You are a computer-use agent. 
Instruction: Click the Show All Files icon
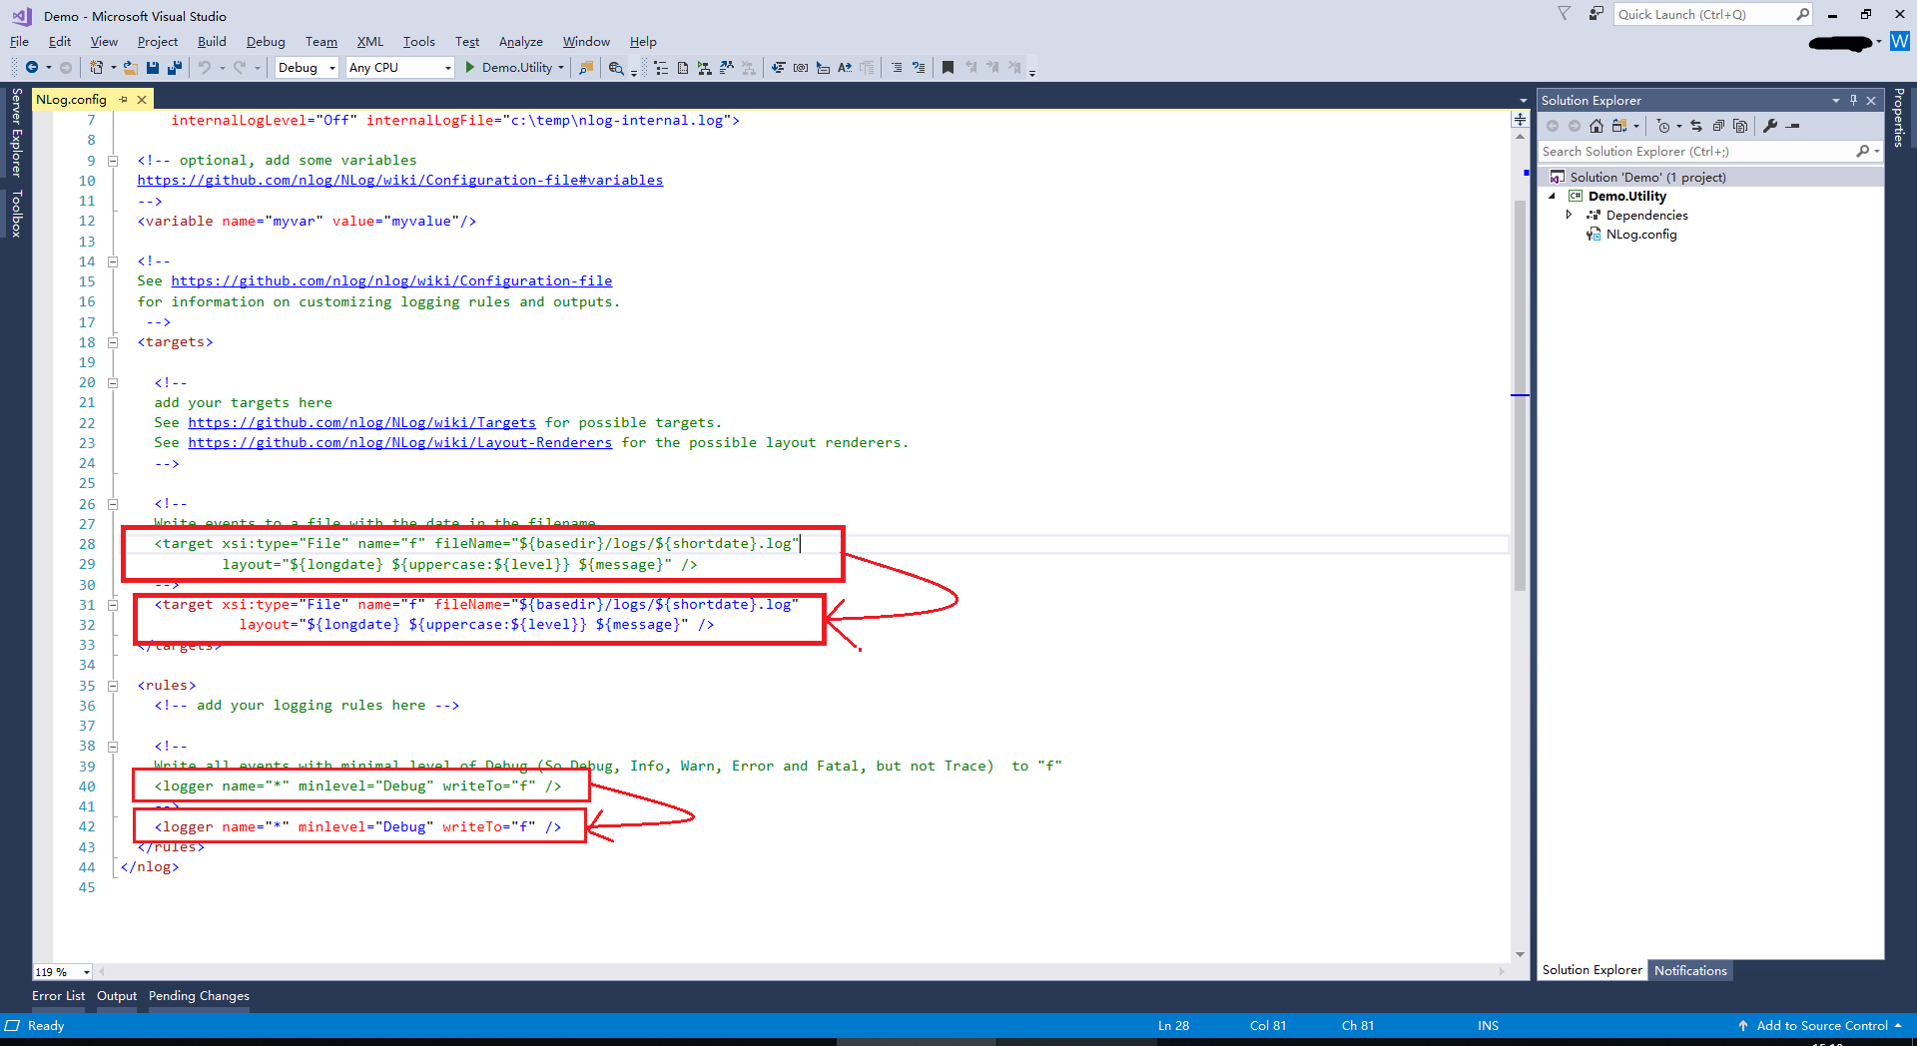pyautogui.click(x=1740, y=126)
